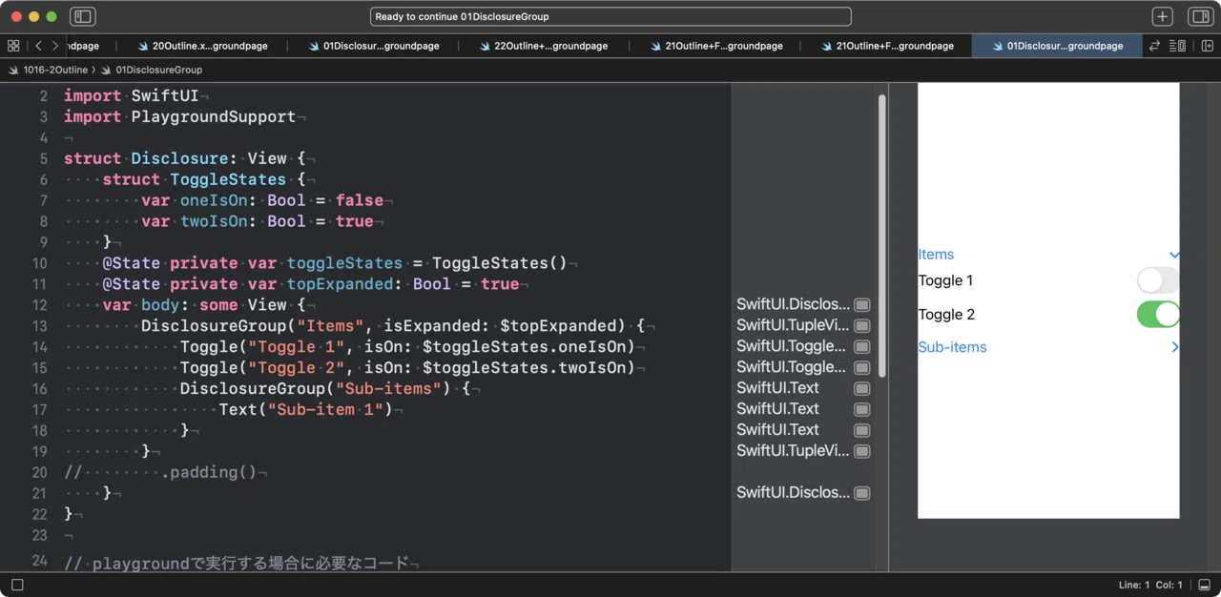The height and width of the screenshot is (597, 1221).
Task: Switch to the 22Outline+...groundpage tab
Action: pyautogui.click(x=544, y=46)
